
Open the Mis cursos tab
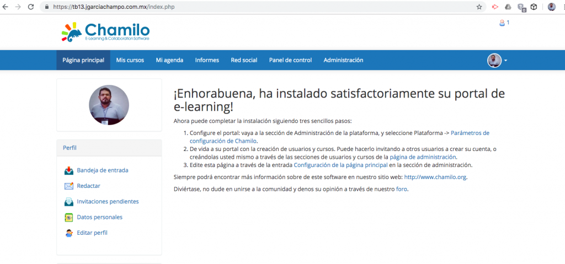coord(130,60)
